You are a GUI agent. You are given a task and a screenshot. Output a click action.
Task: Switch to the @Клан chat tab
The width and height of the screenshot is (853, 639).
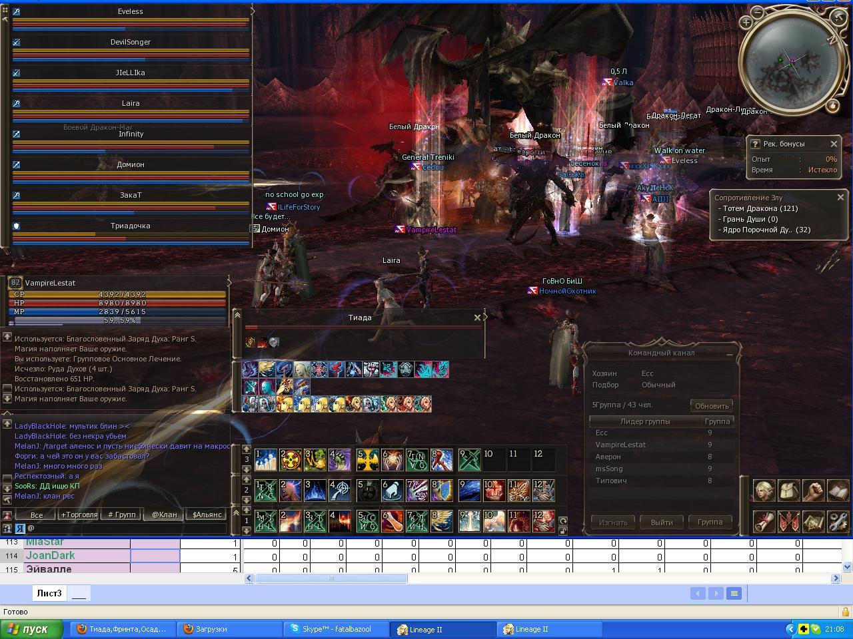click(x=165, y=515)
